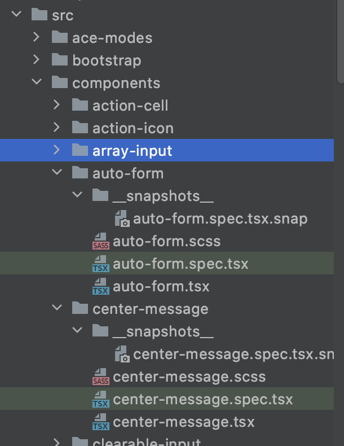Screen dimensions: 344x446
Task: Click the action-icon folder icon
Action: [x=80, y=127]
